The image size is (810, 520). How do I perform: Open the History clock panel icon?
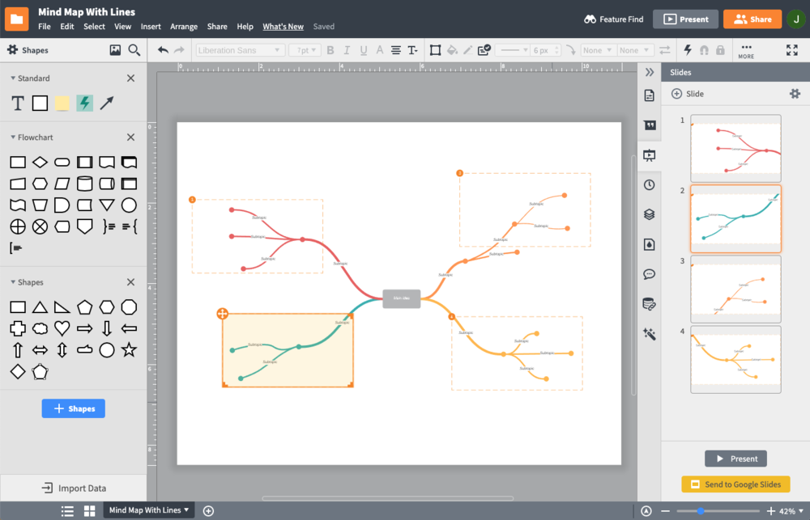649,184
